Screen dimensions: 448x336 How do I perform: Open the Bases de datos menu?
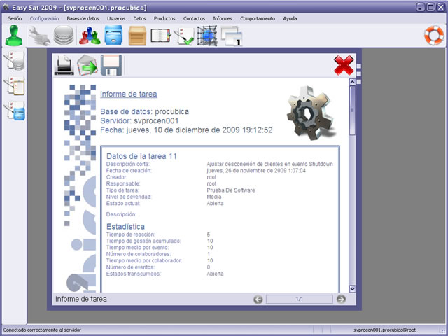pyautogui.click(x=83, y=18)
